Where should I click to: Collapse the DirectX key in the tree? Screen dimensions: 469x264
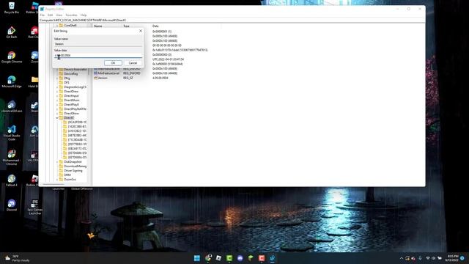pos(57,118)
